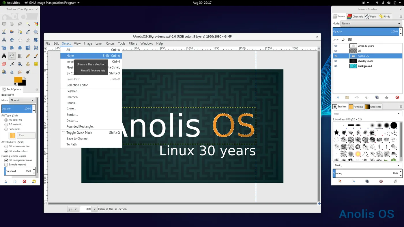Image resolution: width=404 pixels, height=227 pixels.
Task: Open the Layers dock configure tab menu arrow
Action: tap(401, 16)
